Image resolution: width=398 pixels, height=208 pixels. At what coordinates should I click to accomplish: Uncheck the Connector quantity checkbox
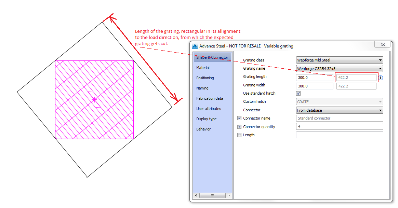pyautogui.click(x=239, y=127)
